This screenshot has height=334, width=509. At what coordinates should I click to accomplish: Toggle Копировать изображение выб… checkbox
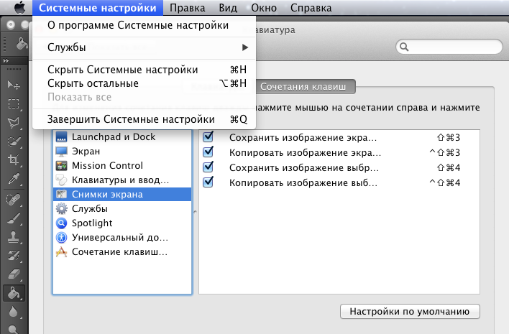(x=208, y=182)
